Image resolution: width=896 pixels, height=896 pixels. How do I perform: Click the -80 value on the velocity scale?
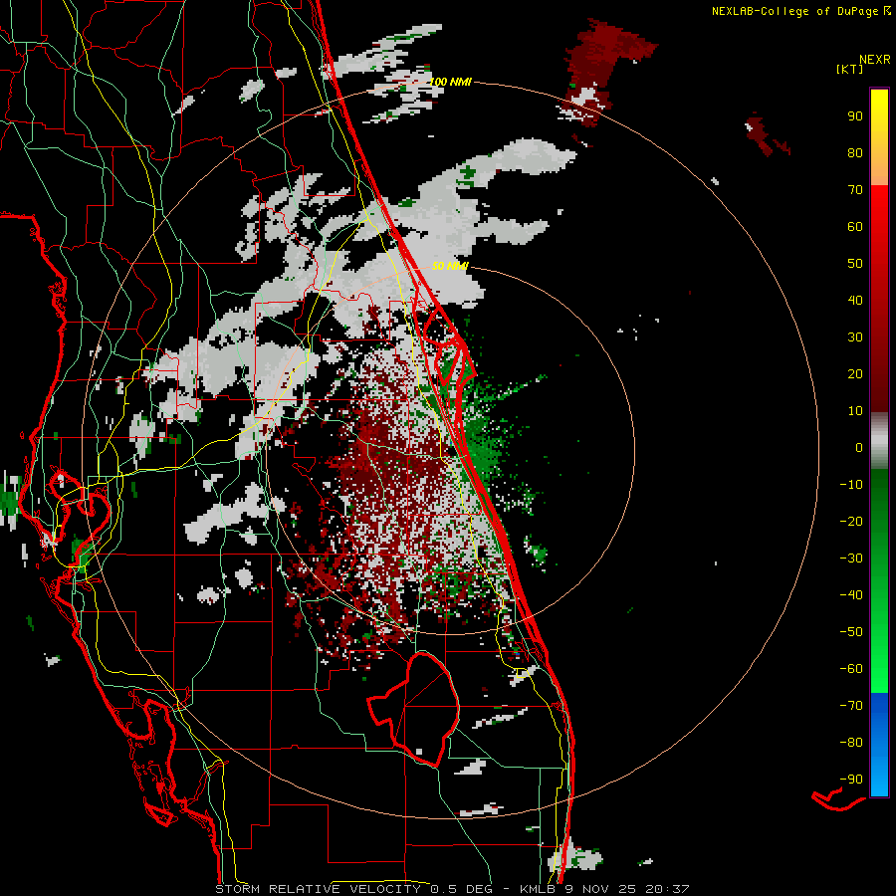[x=851, y=743]
